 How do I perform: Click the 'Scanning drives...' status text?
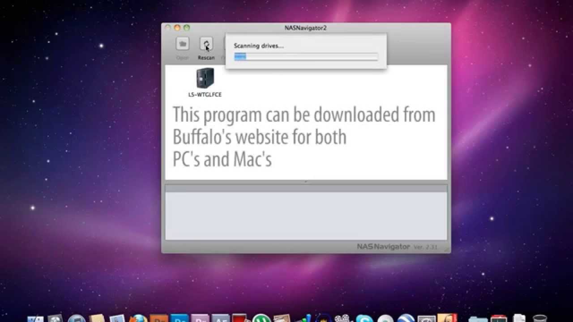[x=259, y=46]
